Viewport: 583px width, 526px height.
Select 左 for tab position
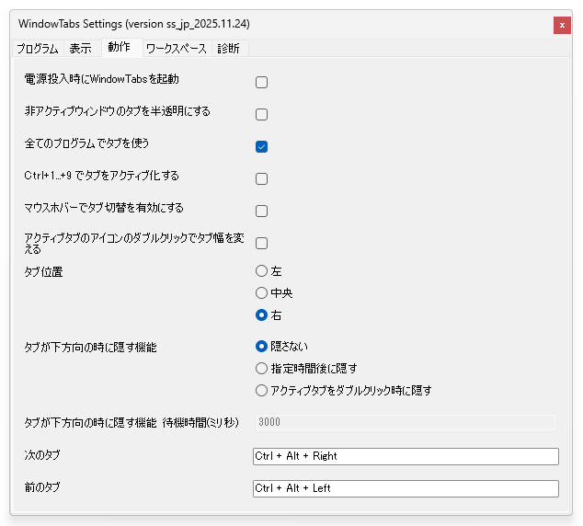pos(261,271)
